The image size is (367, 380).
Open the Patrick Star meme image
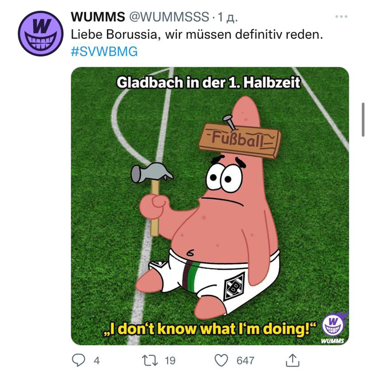pos(210,206)
